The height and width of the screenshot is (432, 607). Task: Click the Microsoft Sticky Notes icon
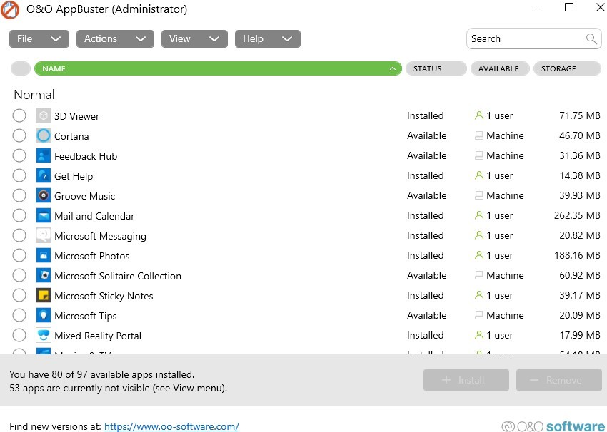pyautogui.click(x=44, y=296)
